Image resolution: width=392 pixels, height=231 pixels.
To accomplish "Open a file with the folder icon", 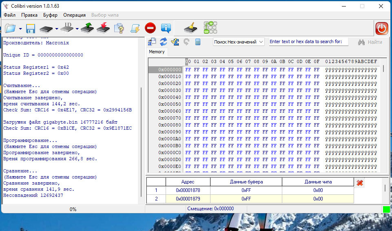I will 10,28.
